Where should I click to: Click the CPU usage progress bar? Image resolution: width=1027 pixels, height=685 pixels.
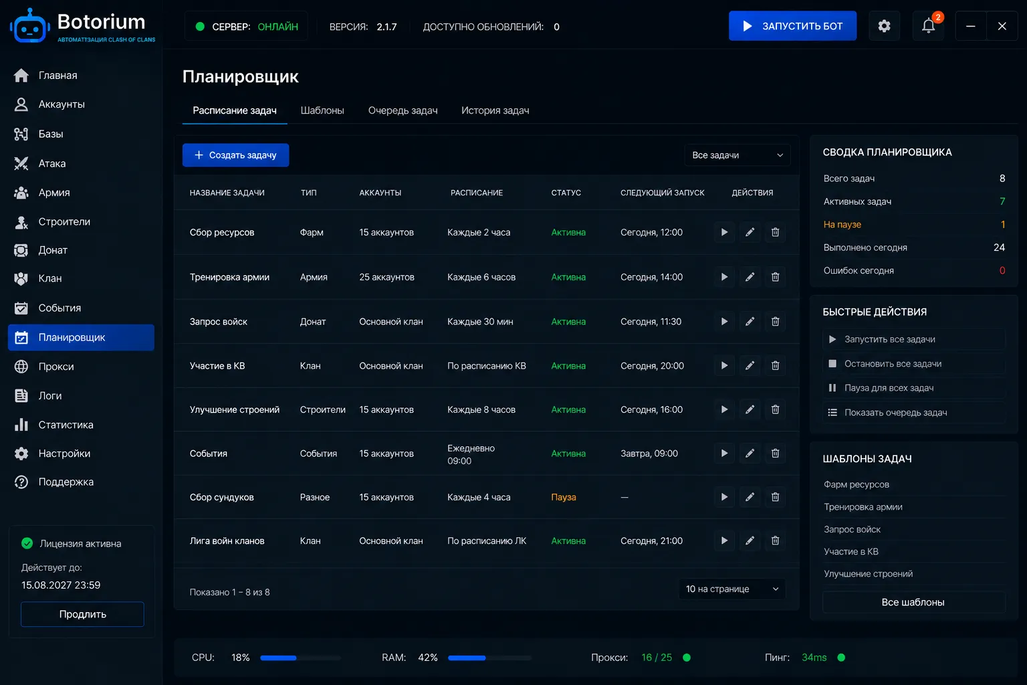[x=300, y=658]
